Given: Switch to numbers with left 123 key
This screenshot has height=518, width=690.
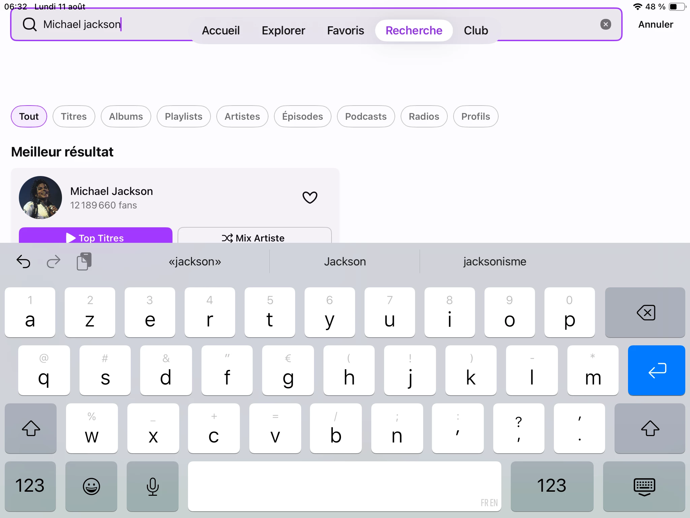Looking at the screenshot, I should [x=30, y=486].
